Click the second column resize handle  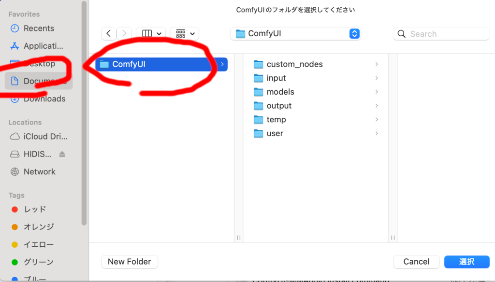(393, 238)
